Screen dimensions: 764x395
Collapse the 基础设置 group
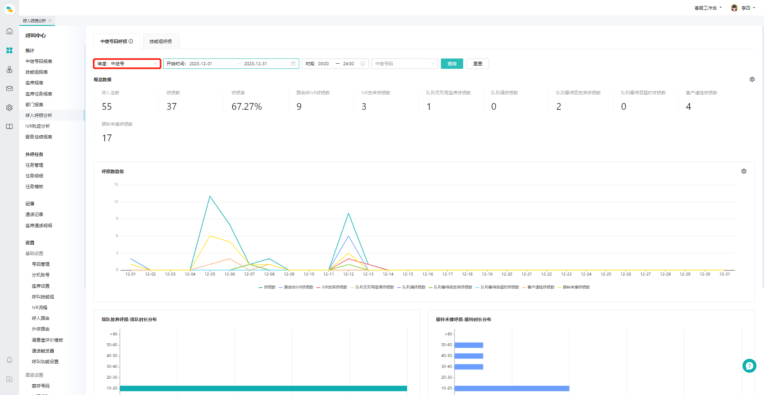point(35,253)
